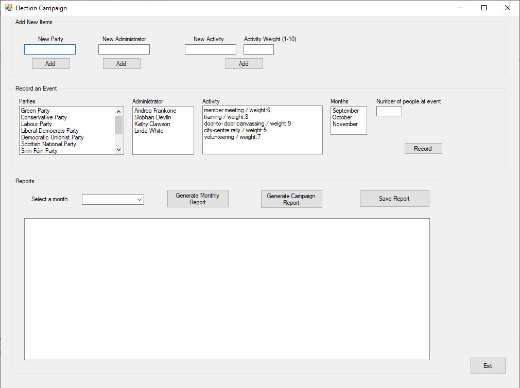Click the Election Campaign app icon in title bar
The image size is (520, 388).
(x=8, y=8)
